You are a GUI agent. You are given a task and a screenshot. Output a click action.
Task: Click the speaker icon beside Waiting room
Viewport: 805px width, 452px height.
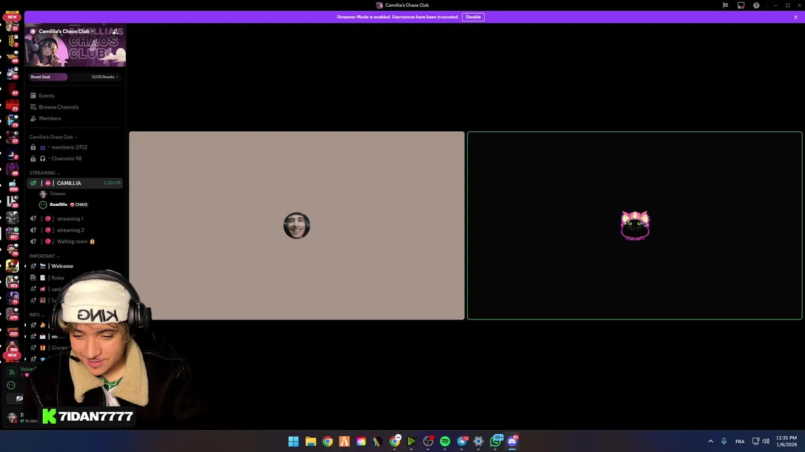pyautogui.click(x=33, y=241)
